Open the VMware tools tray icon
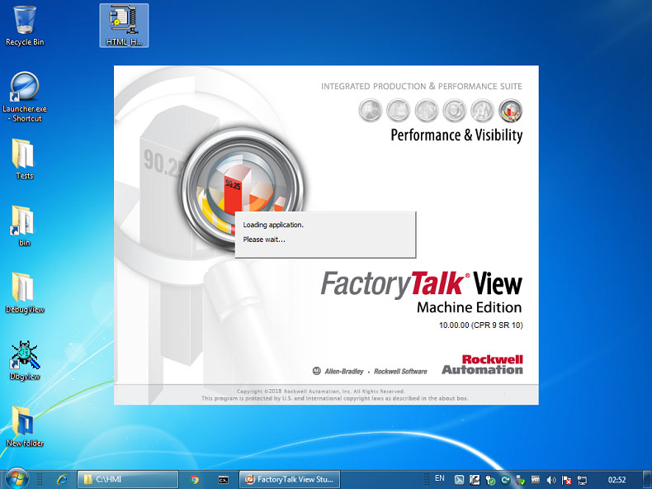This screenshot has height=489, width=652. tap(536, 480)
